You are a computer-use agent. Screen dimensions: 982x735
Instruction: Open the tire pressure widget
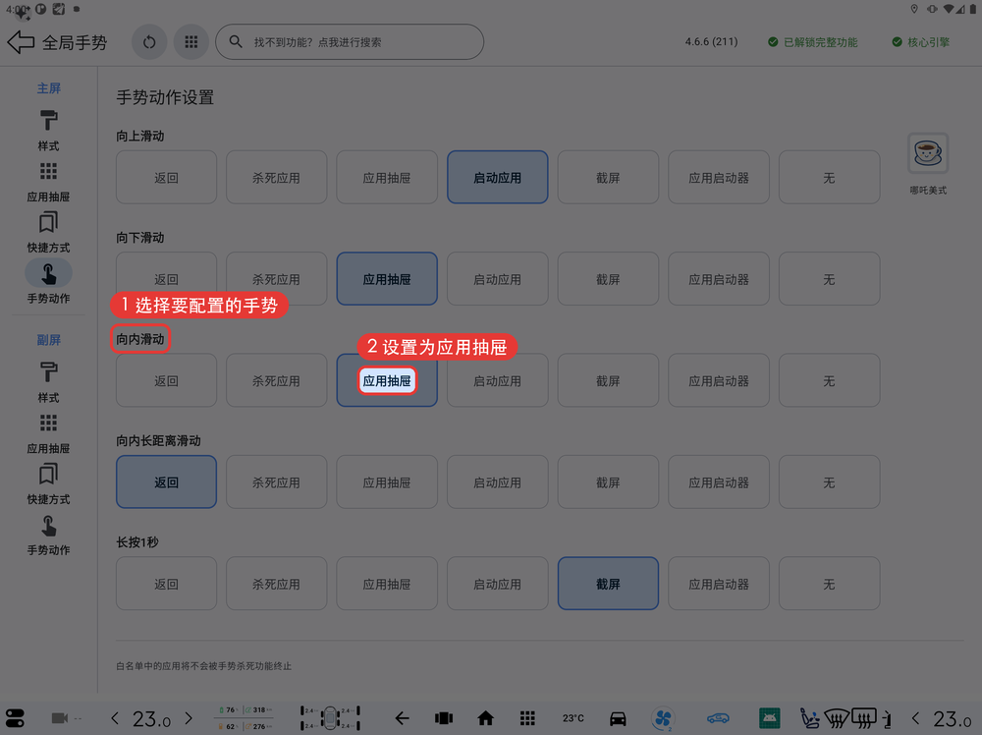tap(330, 718)
